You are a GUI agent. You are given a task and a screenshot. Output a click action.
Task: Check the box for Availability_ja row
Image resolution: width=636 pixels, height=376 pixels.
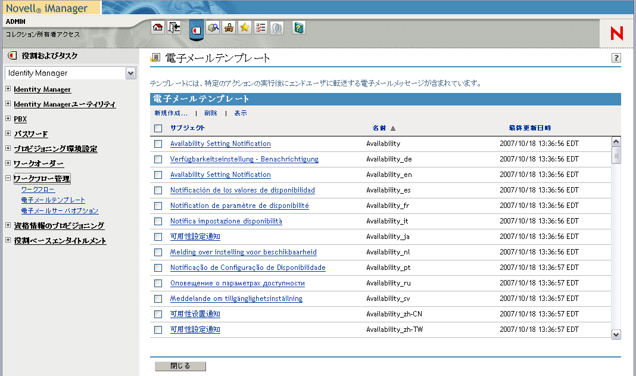pos(158,237)
